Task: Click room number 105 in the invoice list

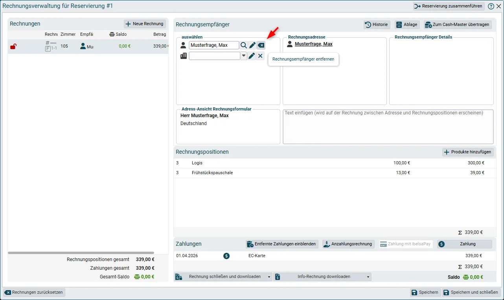Action: pos(64,46)
